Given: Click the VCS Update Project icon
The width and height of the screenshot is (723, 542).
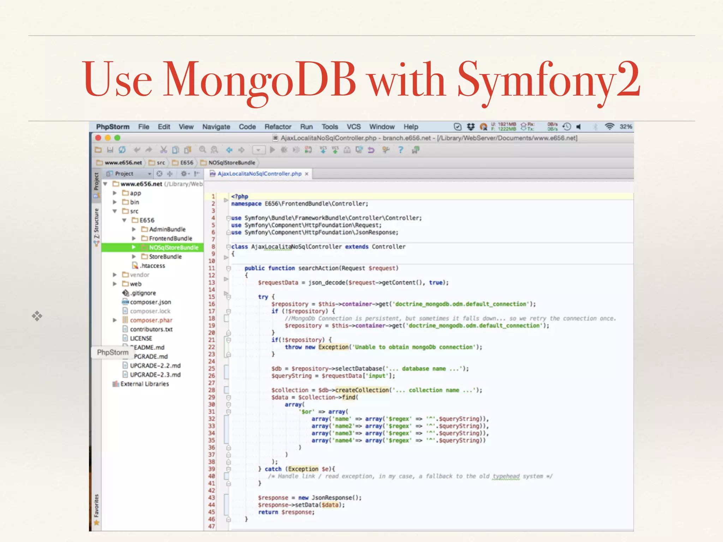Looking at the screenshot, I should coord(323,150).
